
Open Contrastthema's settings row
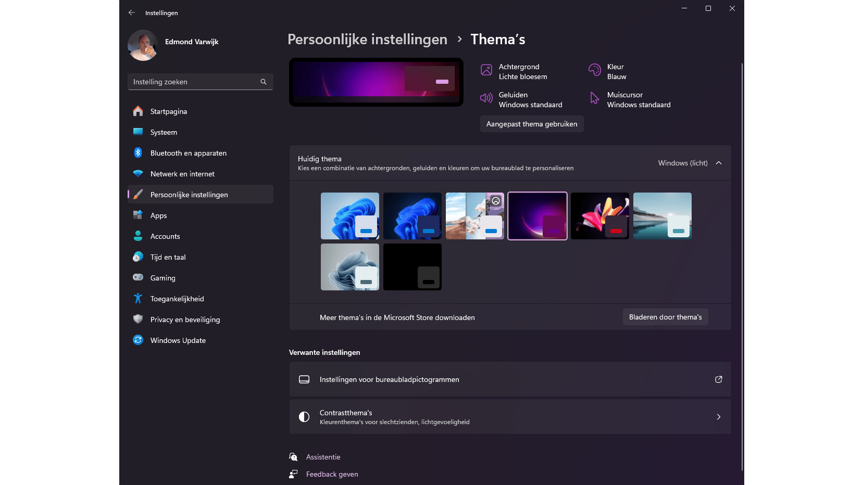point(510,417)
